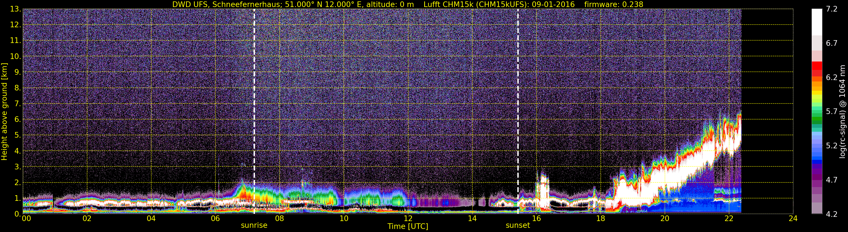This screenshot has height=232, width=848.
Task: Click the "sunrise" label below the axis
Action: pos(254,226)
